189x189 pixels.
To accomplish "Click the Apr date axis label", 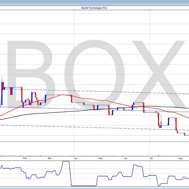I will coord(76,159).
